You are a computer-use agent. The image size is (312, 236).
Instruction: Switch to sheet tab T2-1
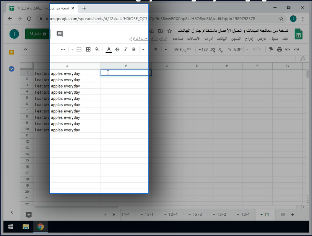(245, 215)
